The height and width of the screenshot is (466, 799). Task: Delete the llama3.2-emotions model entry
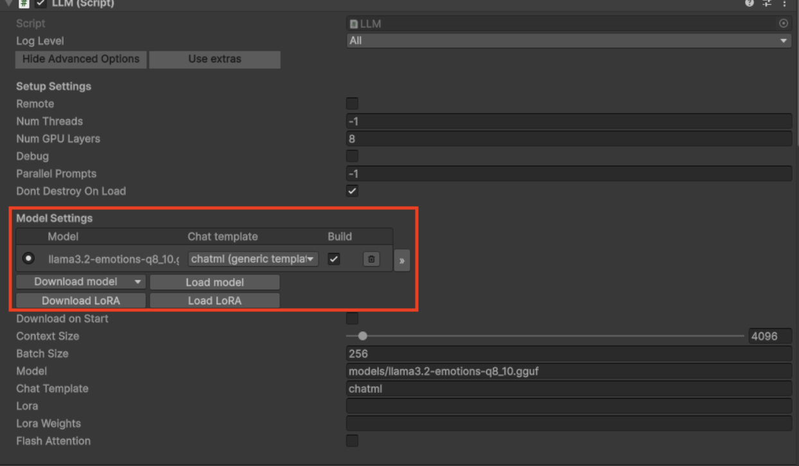click(x=371, y=259)
